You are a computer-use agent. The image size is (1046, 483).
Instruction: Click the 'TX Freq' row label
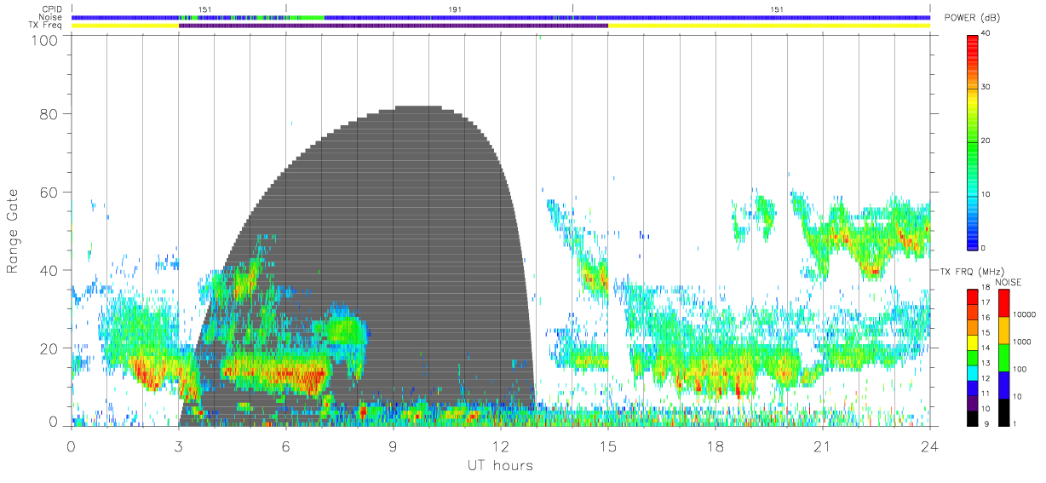pos(46,26)
